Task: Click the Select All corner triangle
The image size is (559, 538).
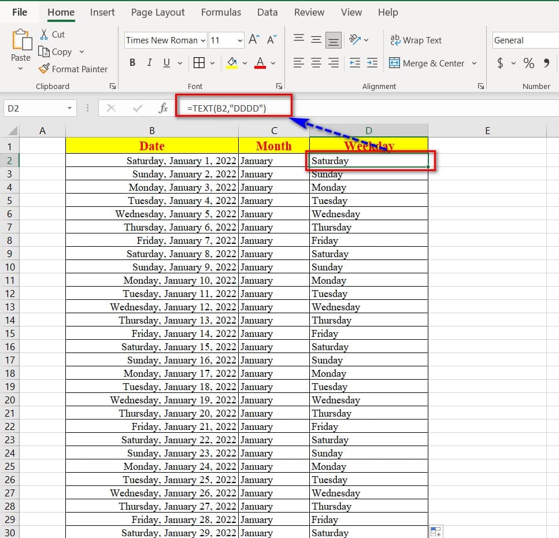Action: click(13, 131)
